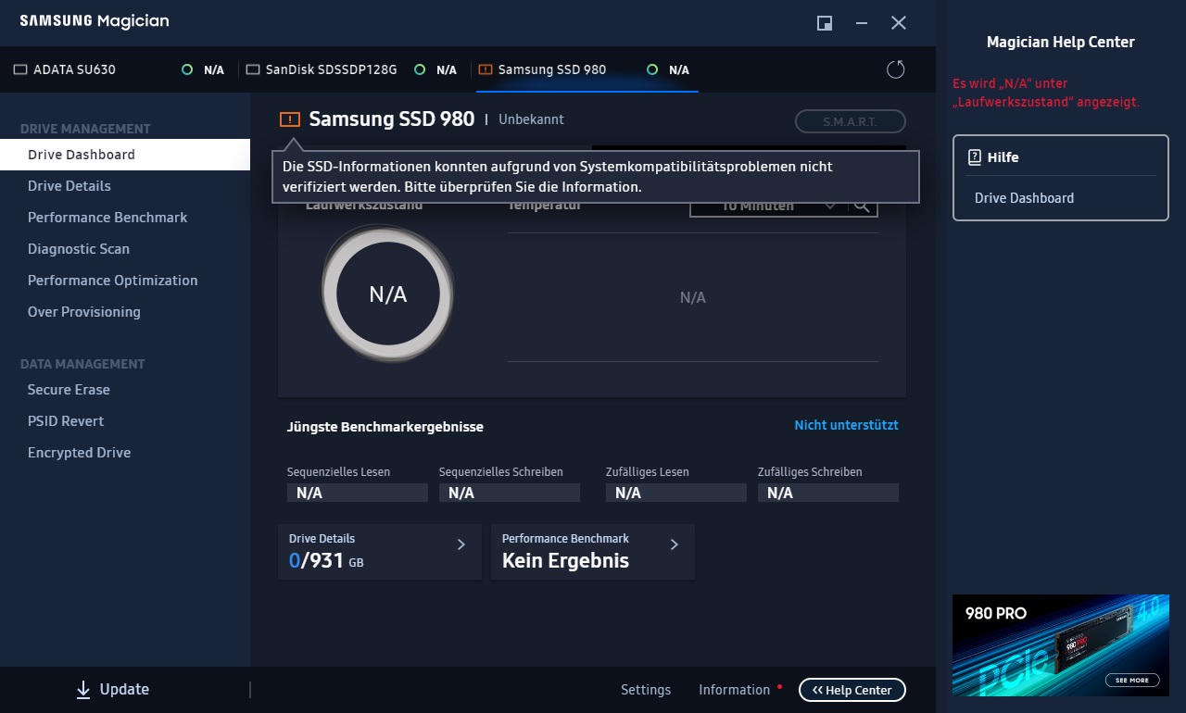Screen dimensions: 1186x713
Task: Click the ADATA SU630 drive icon
Action: pyautogui.click(x=20, y=69)
